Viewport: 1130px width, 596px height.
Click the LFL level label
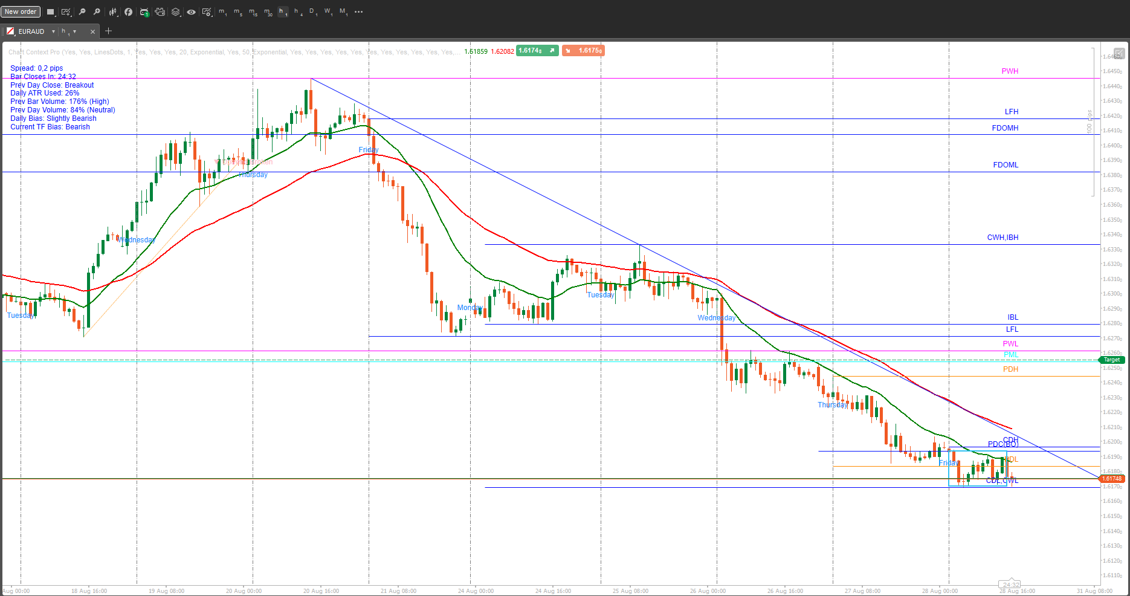click(x=1012, y=329)
